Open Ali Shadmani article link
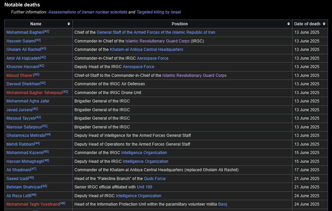Screen dimensions: 332x211 (x=19, y=170)
